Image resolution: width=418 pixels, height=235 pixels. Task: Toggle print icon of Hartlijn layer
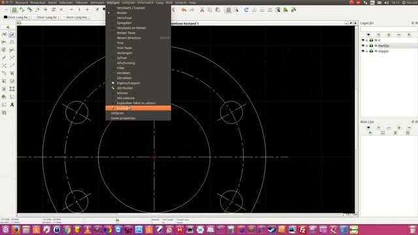[371, 46]
